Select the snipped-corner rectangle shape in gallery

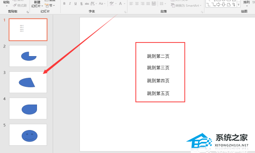pos(229,5)
